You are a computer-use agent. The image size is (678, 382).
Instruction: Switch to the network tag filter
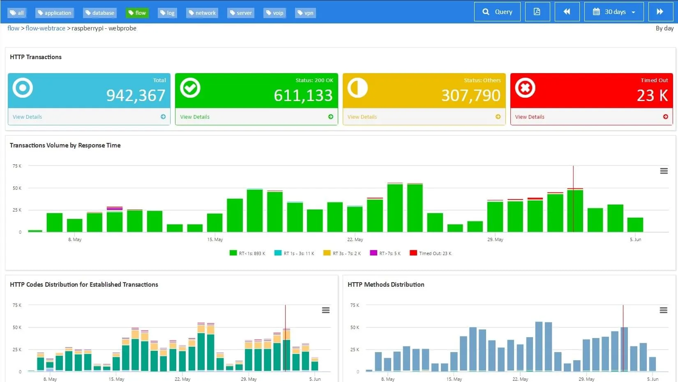tap(202, 13)
